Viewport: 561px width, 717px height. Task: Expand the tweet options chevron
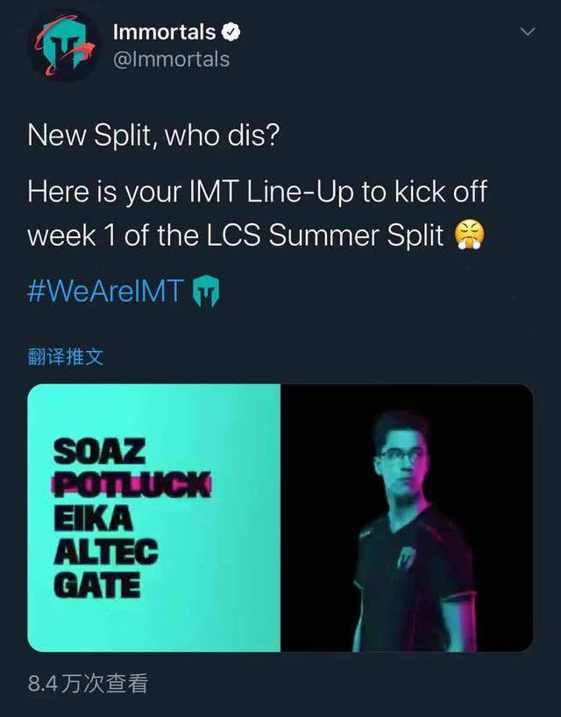[x=528, y=32]
